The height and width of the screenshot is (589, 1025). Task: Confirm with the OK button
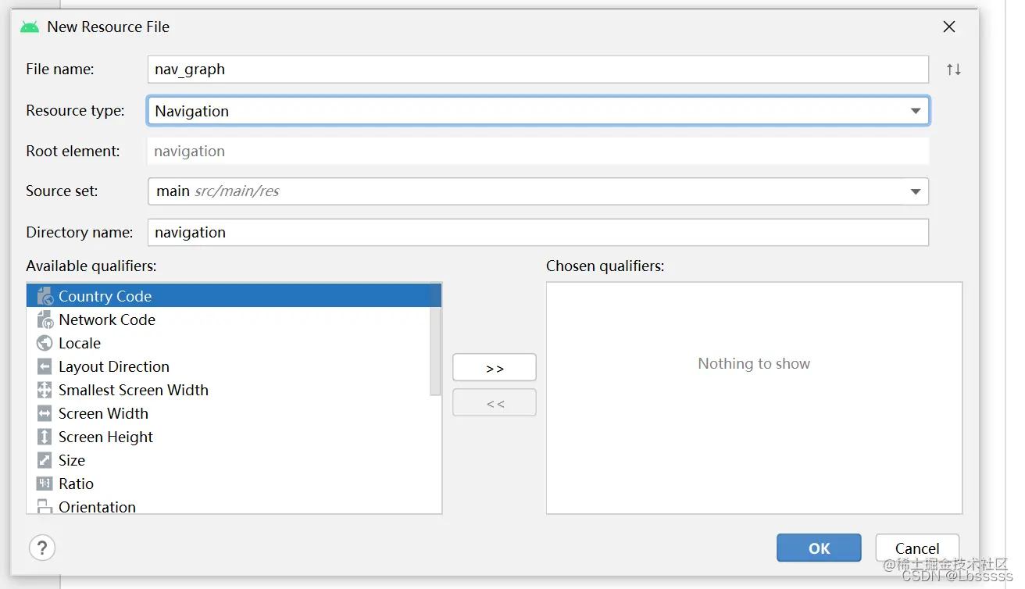[819, 548]
